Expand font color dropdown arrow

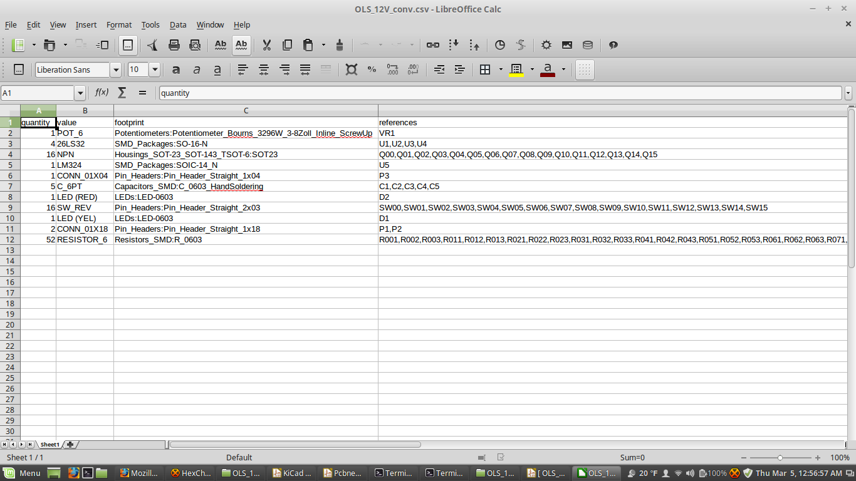click(x=563, y=70)
